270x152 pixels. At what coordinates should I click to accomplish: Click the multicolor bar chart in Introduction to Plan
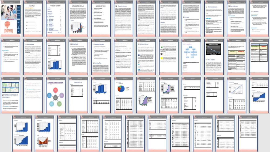[78, 27]
